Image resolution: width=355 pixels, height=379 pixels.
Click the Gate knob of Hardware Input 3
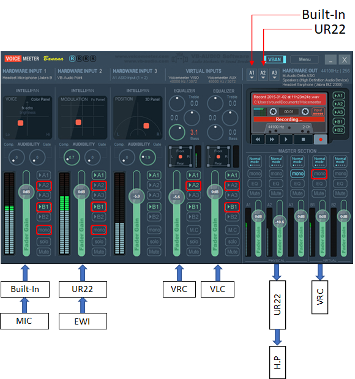coord(148,157)
